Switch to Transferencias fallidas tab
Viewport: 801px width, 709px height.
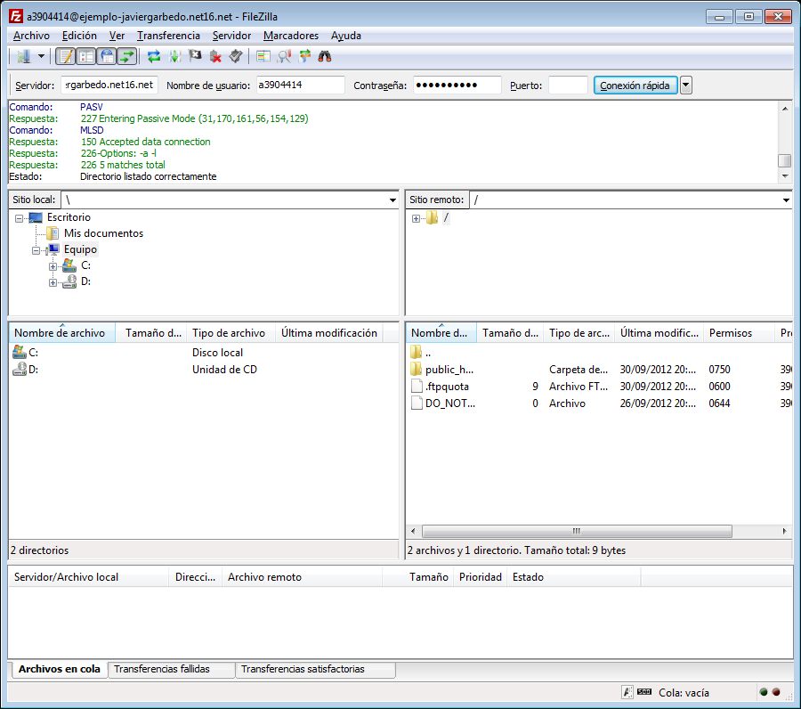(x=162, y=669)
